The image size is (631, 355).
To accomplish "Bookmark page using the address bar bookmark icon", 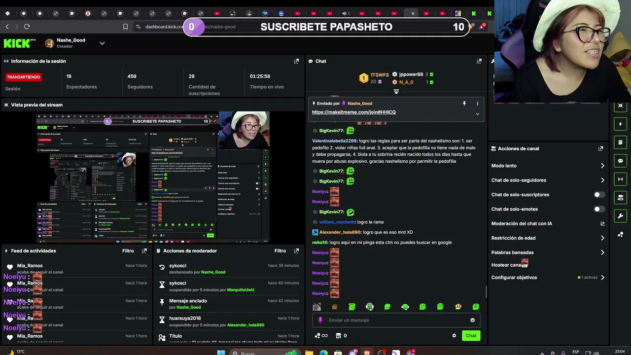I will tap(125, 27).
